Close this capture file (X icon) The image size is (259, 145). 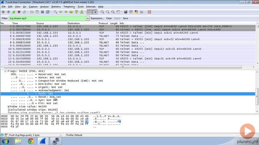tap(42, 12)
